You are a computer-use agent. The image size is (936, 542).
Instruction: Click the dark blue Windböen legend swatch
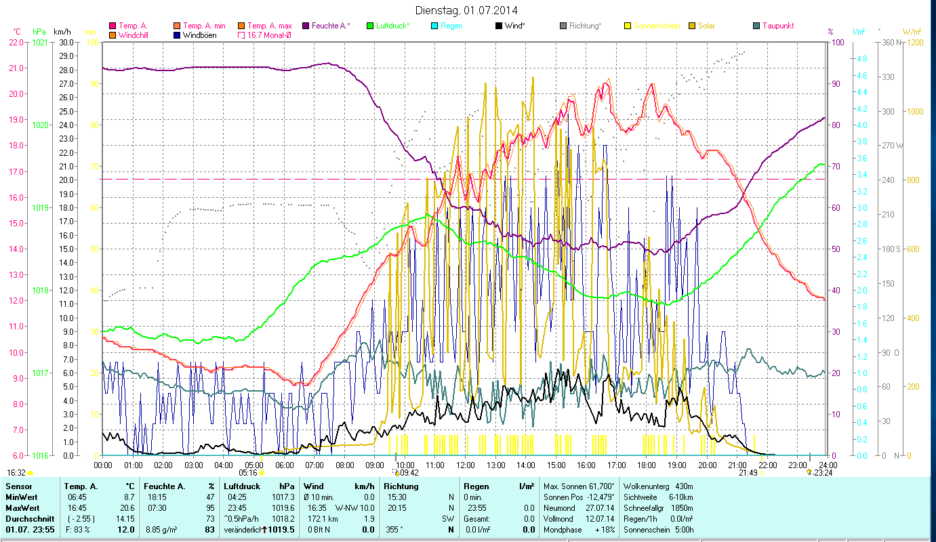178,35
